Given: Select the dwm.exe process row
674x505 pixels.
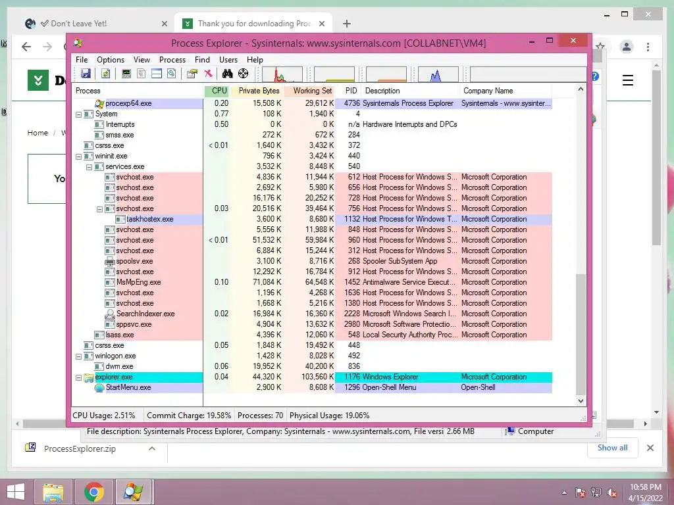Looking at the screenshot, I should (313, 366).
